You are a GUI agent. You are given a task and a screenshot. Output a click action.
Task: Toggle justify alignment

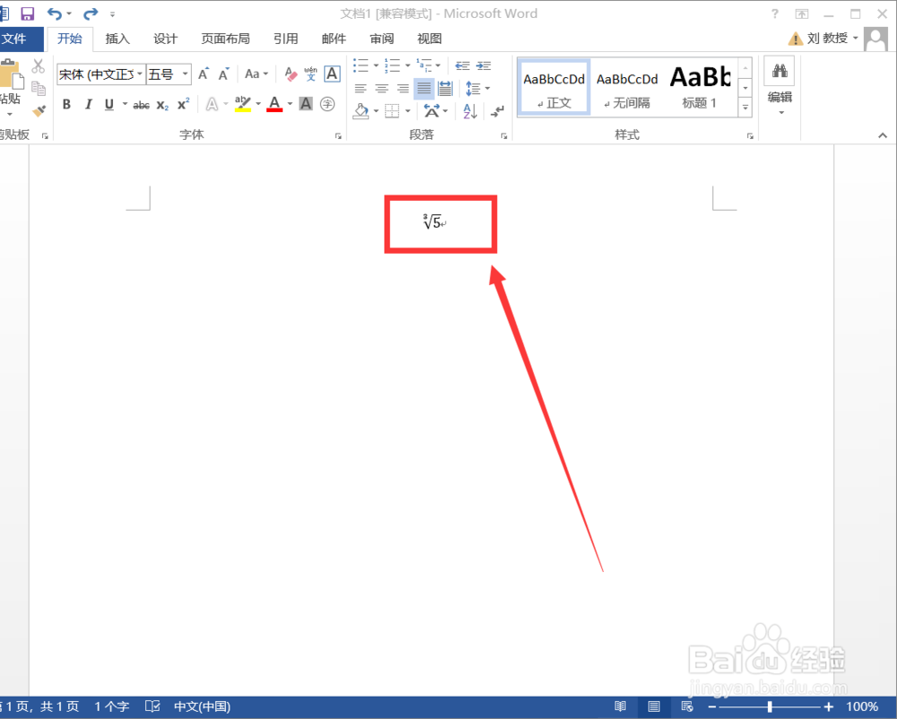tap(424, 88)
